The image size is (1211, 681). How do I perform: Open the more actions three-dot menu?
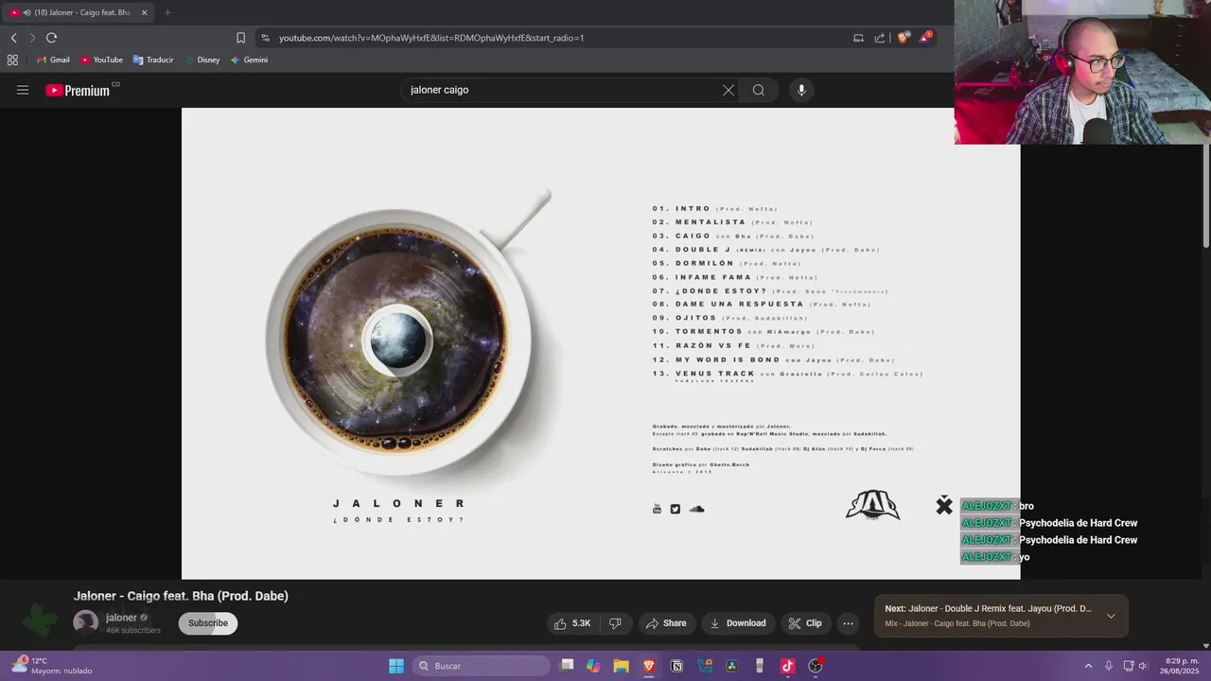click(x=848, y=623)
